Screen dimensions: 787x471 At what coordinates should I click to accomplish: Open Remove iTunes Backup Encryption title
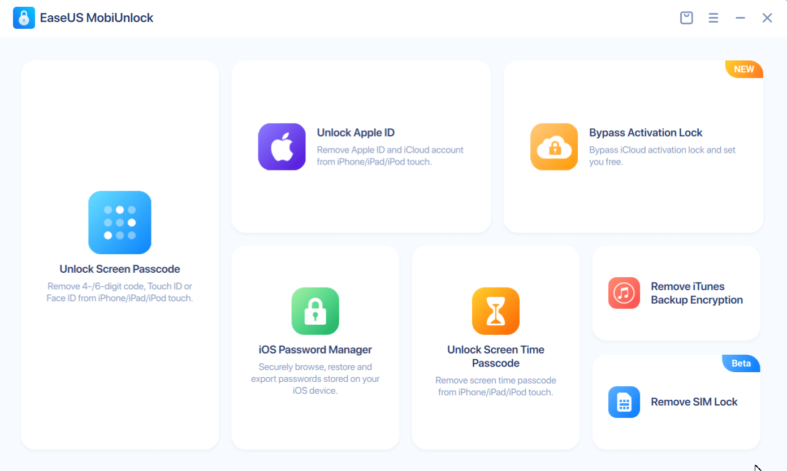coord(697,293)
